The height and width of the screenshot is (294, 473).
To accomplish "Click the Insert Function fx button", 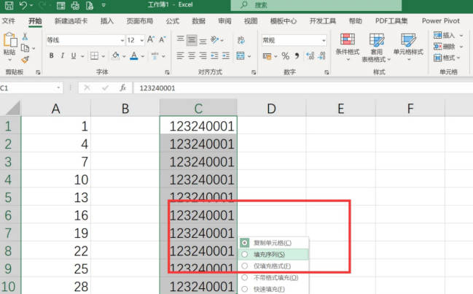I will [122, 88].
